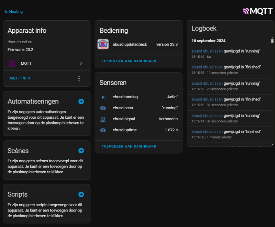
Task: Click the MQTT INFO button
Action: tap(20, 78)
